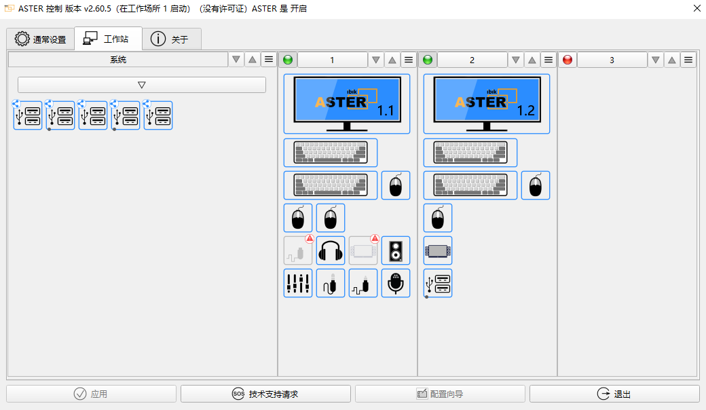Toggle the red status light of workstation 3
The height and width of the screenshot is (410, 706).
(x=567, y=60)
